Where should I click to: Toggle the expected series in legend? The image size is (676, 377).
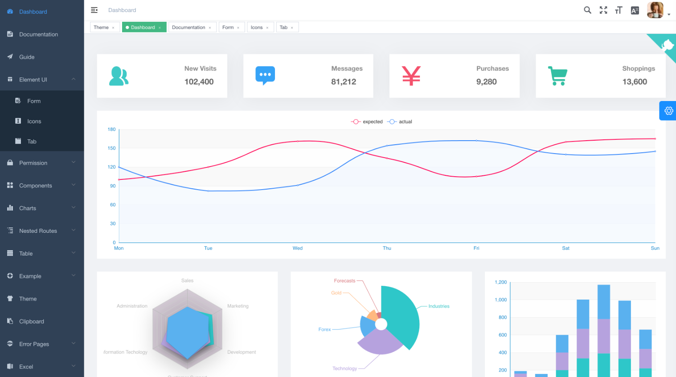pyautogui.click(x=367, y=122)
